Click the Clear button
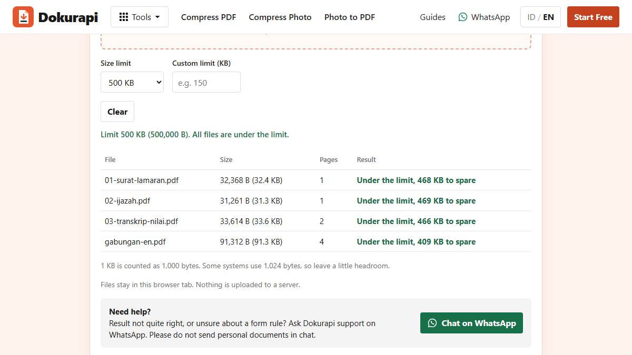 [x=117, y=111]
